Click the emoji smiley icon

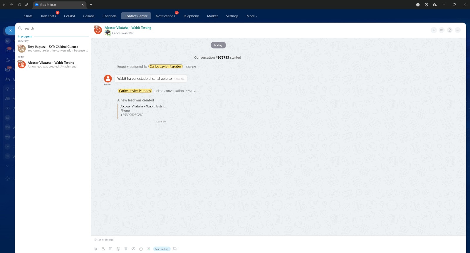[x=118, y=249]
